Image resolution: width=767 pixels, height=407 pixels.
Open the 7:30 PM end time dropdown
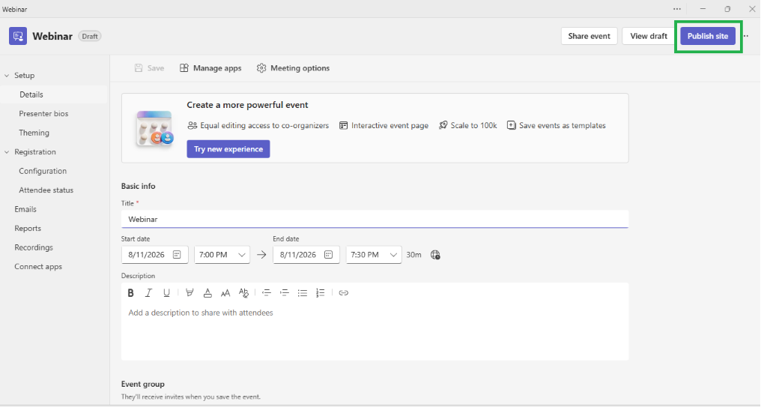coord(374,255)
